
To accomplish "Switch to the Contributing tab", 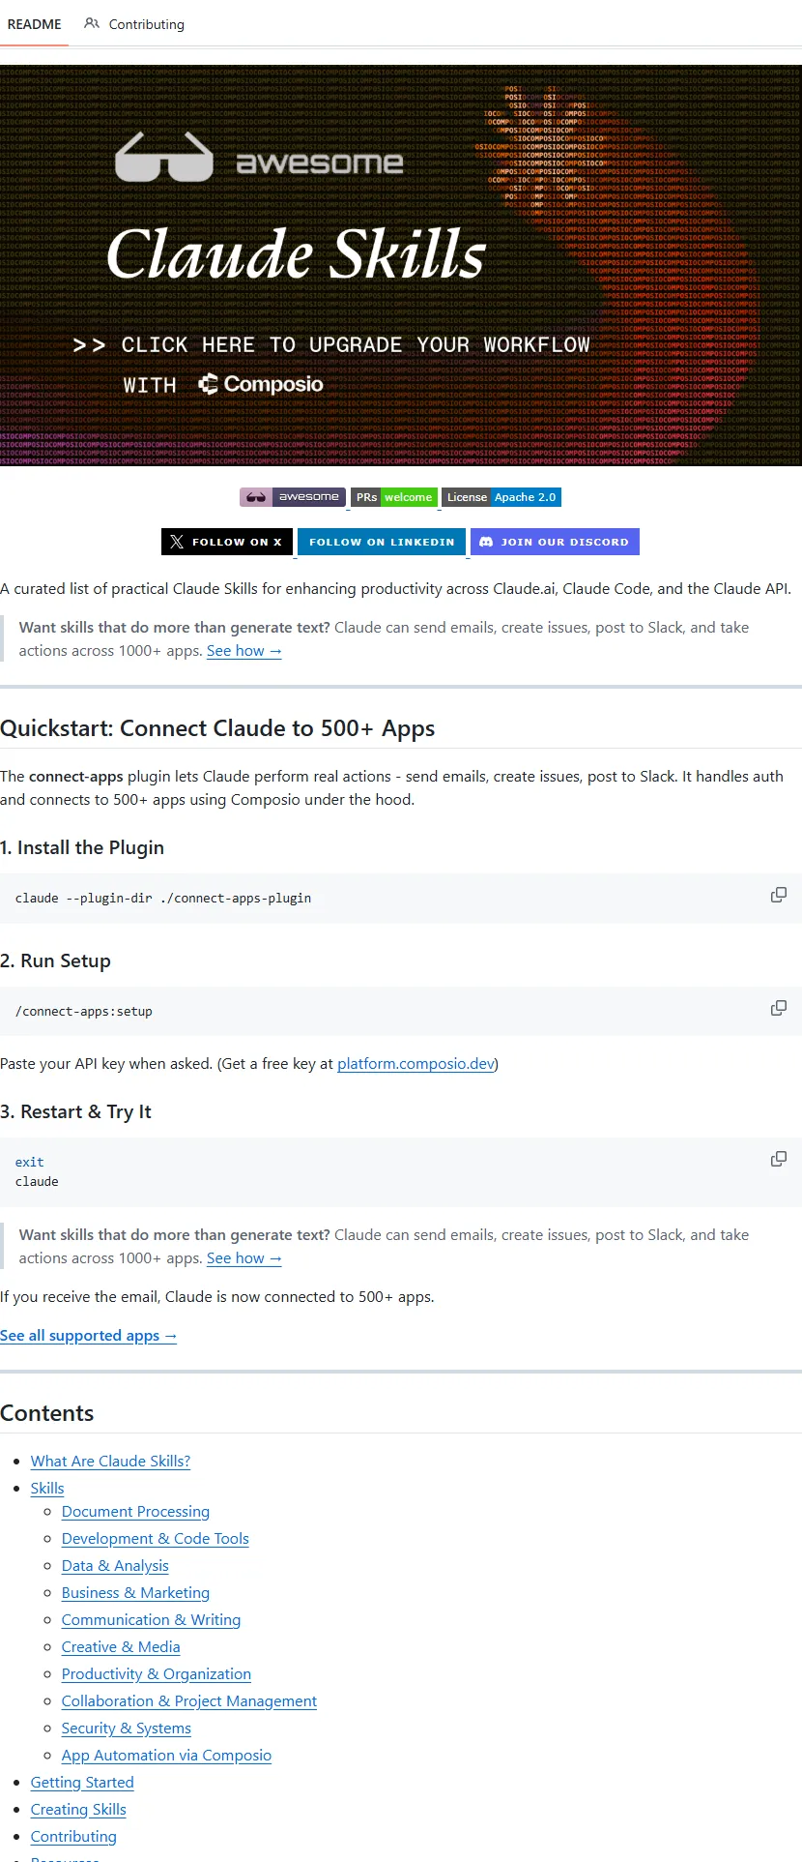I will point(134,24).
